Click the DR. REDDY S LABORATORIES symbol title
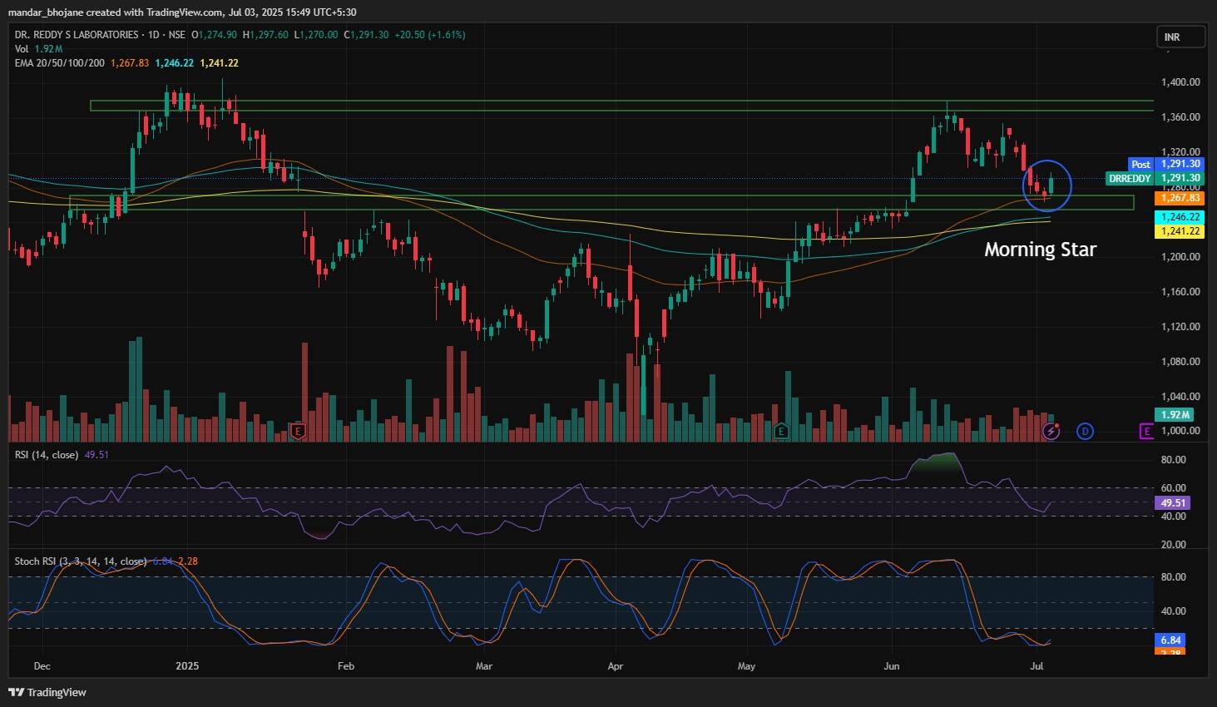 76,35
